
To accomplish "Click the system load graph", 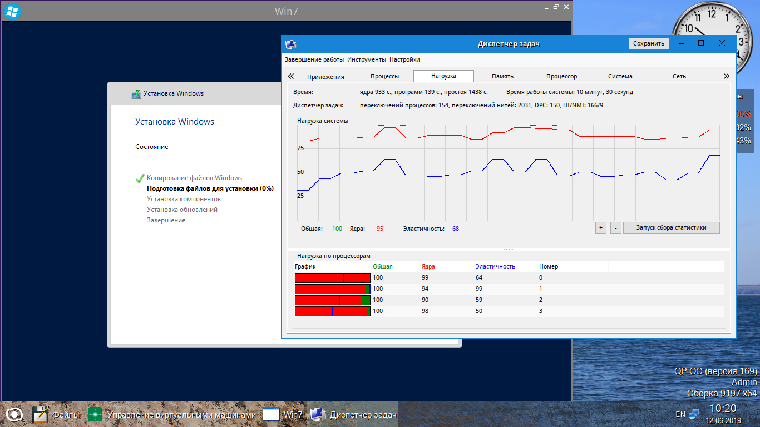I will tap(508, 172).
